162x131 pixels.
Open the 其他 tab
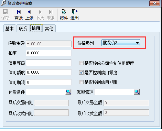pos(49,28)
